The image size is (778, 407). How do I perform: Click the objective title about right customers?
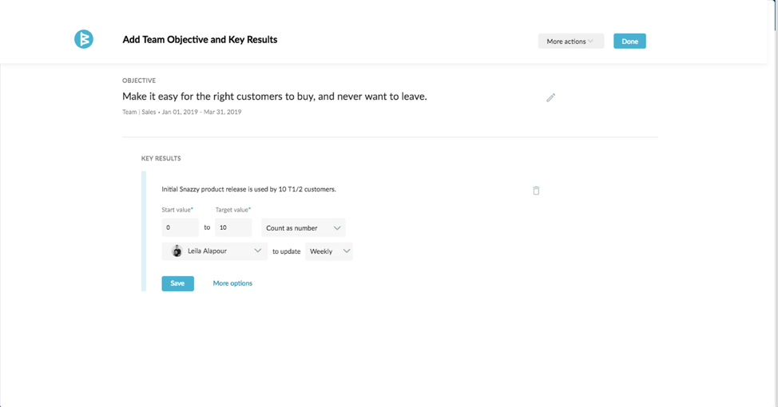(x=274, y=97)
